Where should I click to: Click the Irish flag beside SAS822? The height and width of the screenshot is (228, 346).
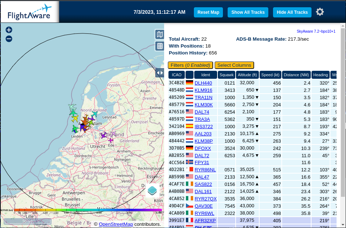(189, 184)
